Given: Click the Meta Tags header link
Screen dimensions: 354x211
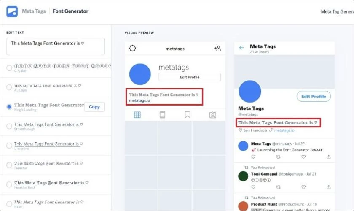Looking at the screenshot, I should coord(34,11).
